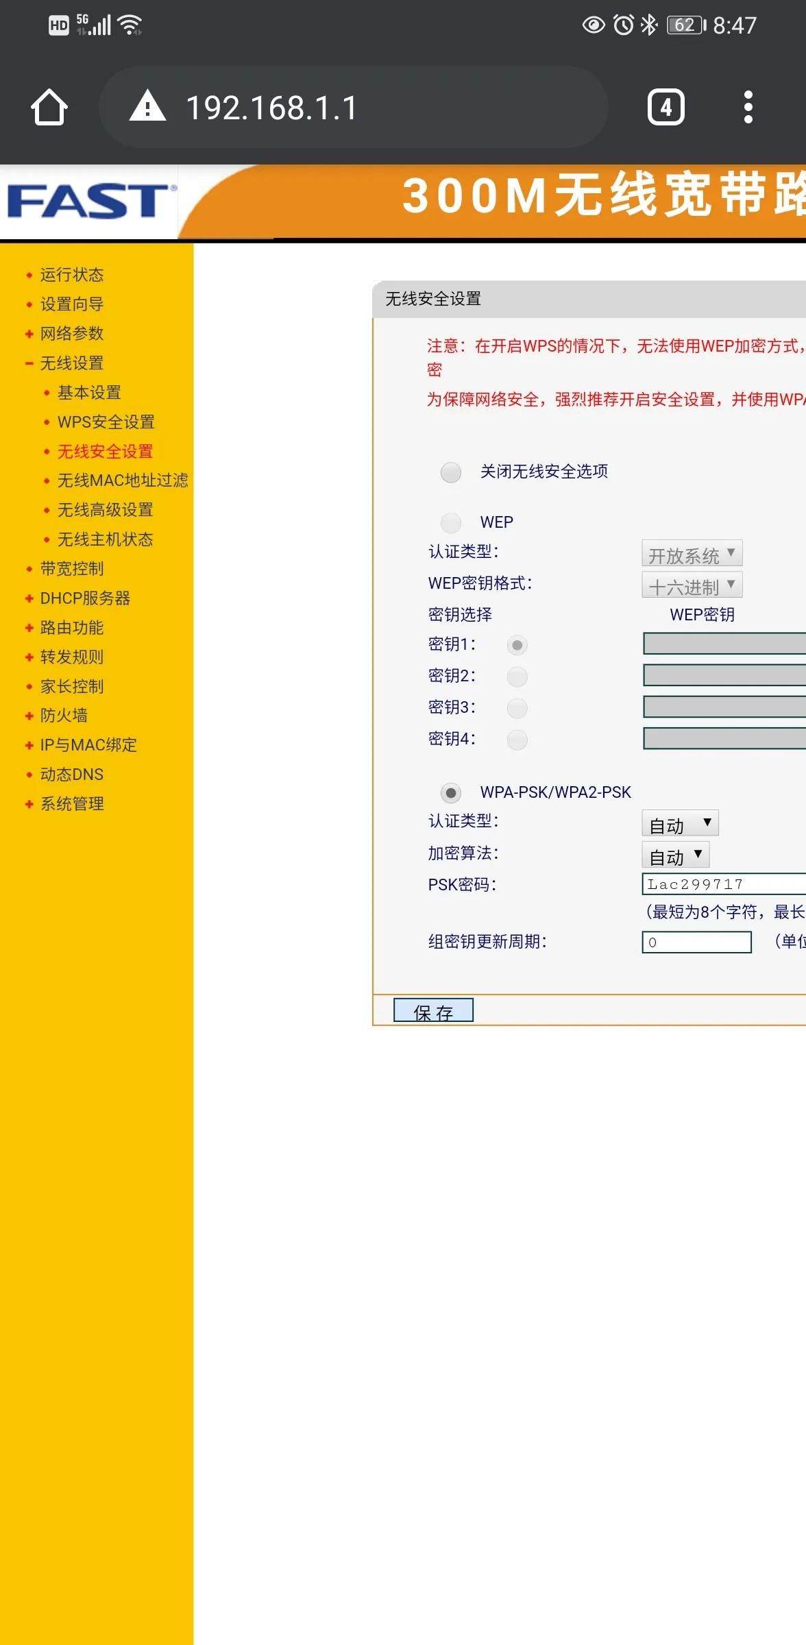Select the WEP radio button
806x1645 pixels.
pos(451,523)
